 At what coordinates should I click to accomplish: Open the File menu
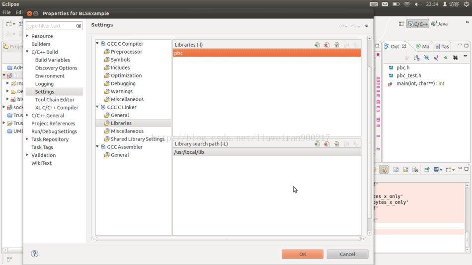tap(6, 12)
